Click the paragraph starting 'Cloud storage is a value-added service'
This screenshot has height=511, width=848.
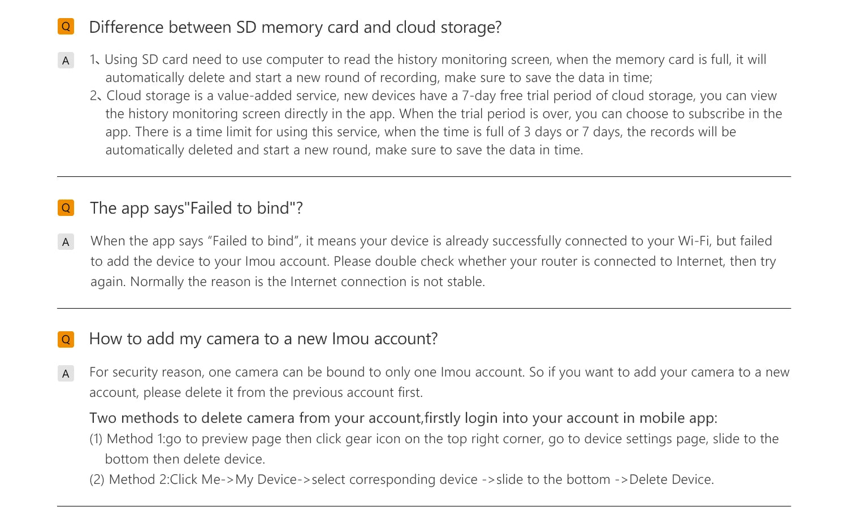pos(436,123)
